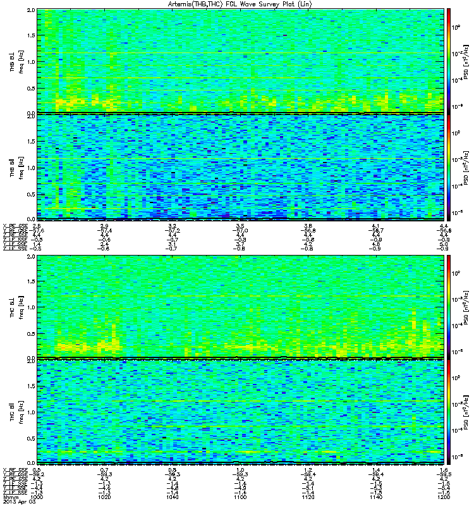The image size is (474, 506).
Task: Click the '1.5' frequency tick of bottom THC panel
Action: [x=31, y=386]
